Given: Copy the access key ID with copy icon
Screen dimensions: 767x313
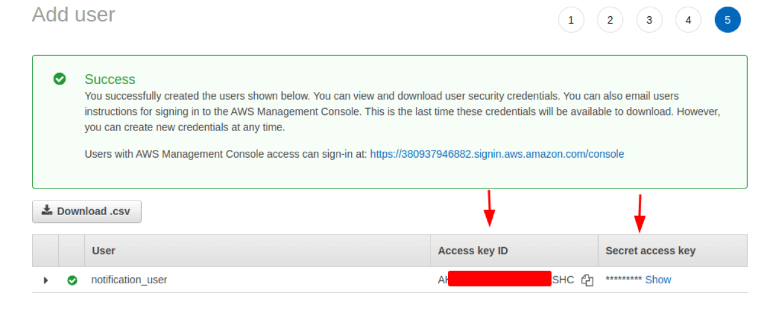Looking at the screenshot, I should (x=587, y=280).
